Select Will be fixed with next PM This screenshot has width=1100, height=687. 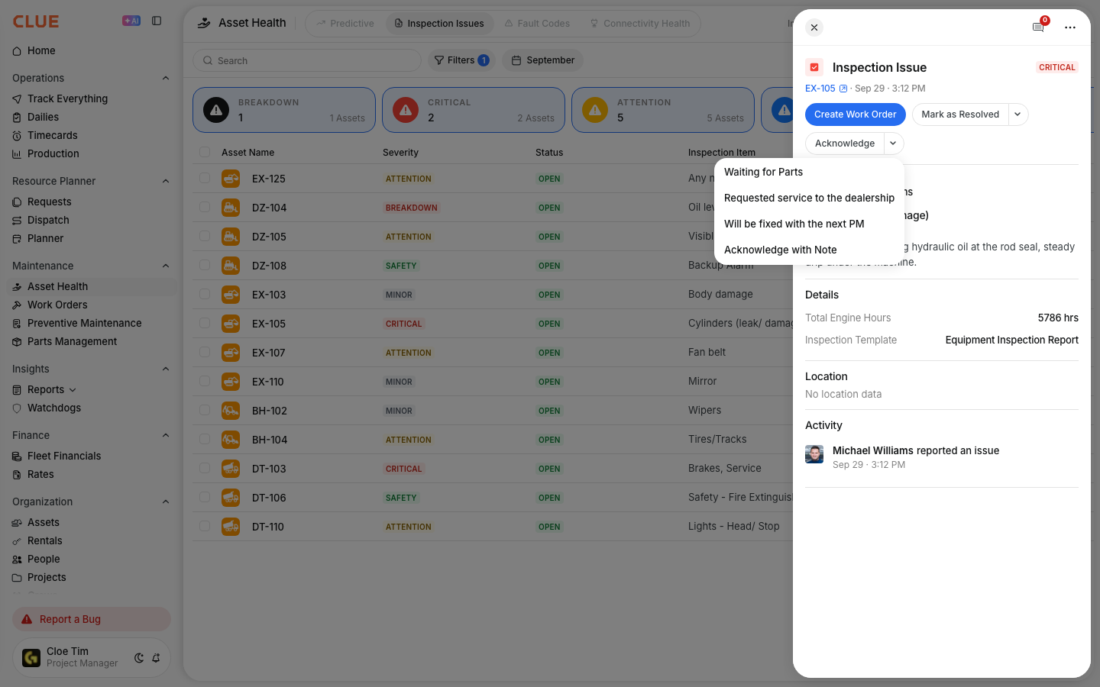pos(809,224)
